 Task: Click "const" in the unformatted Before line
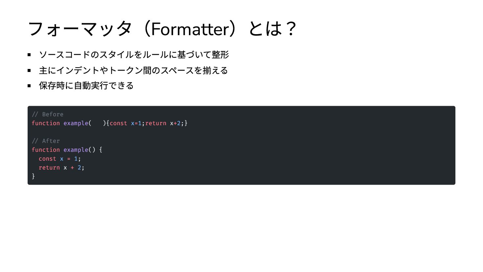point(118,123)
